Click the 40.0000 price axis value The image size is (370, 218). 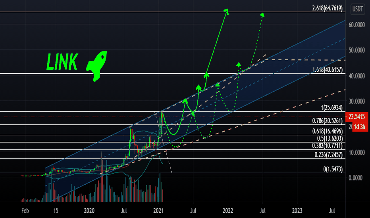(357, 76)
